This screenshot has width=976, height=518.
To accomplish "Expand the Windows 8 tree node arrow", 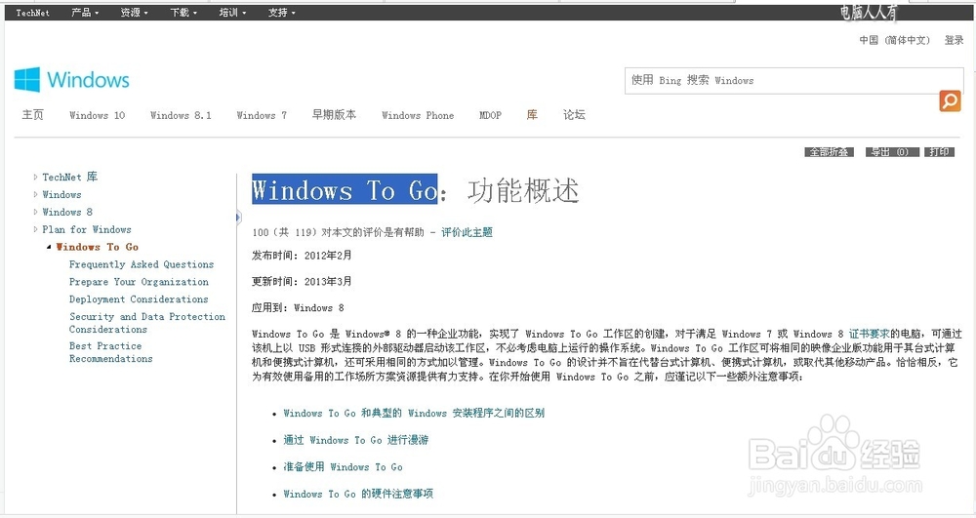I will [x=35, y=212].
